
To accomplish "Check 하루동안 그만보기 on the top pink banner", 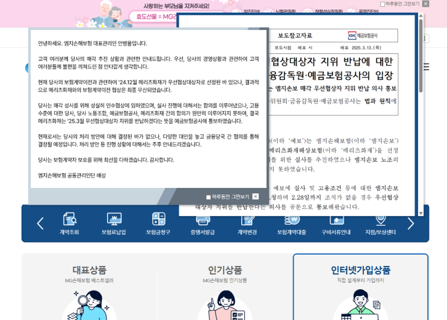I will pyautogui.click(x=383, y=4).
